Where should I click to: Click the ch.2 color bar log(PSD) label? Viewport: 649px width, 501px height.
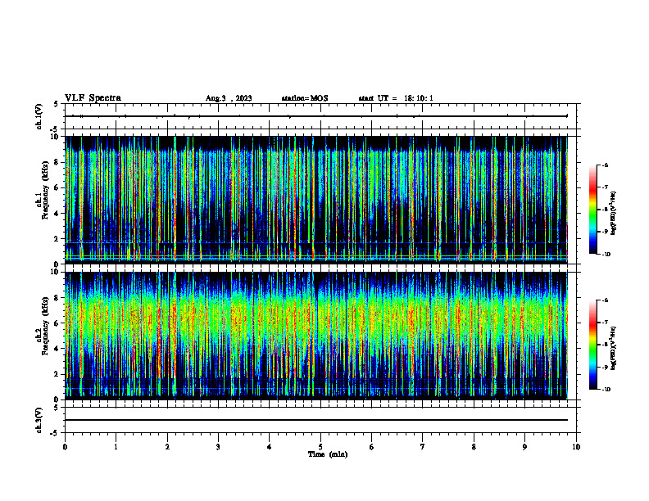click(x=614, y=349)
